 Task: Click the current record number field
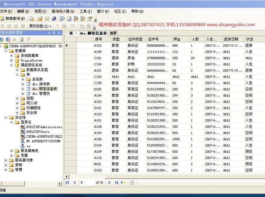(87, 182)
